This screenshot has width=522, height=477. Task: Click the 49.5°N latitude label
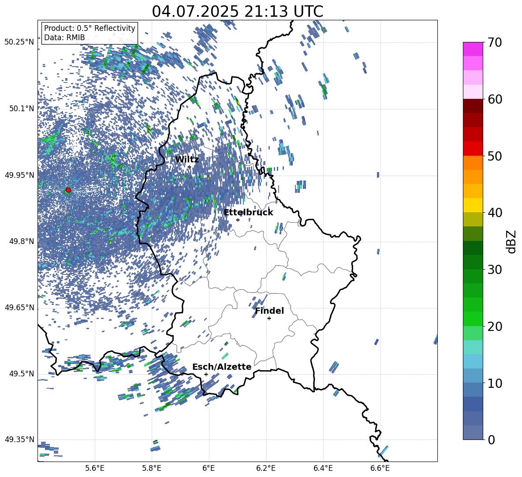click(x=21, y=374)
